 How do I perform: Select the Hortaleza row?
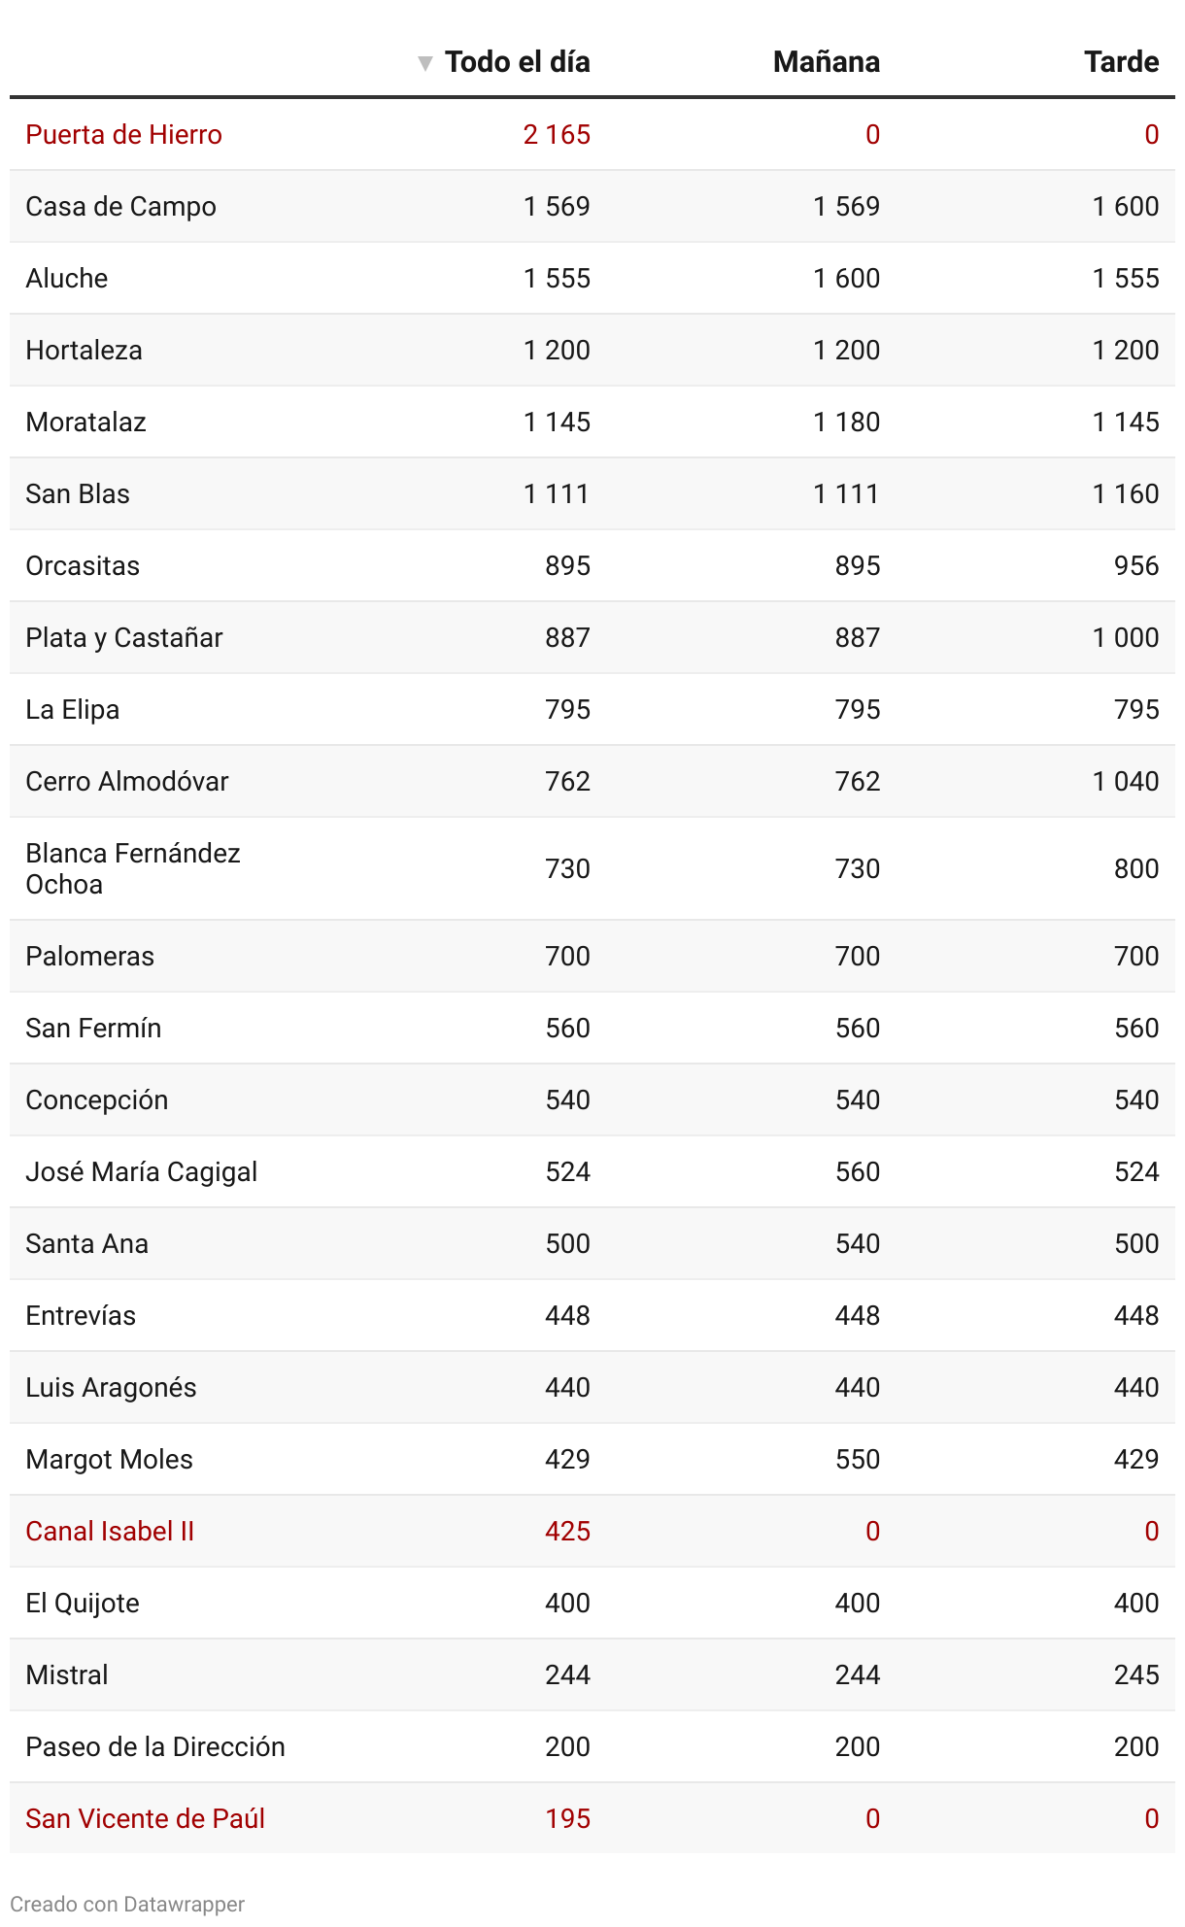[x=84, y=351]
